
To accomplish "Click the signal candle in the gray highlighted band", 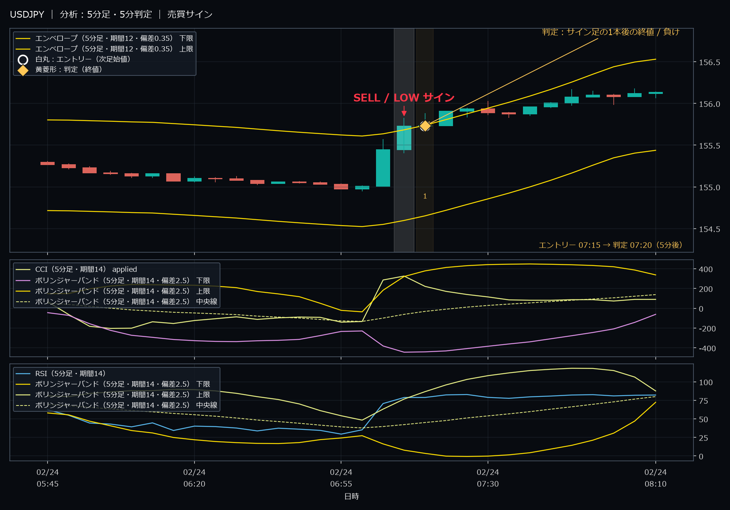I will [404, 138].
